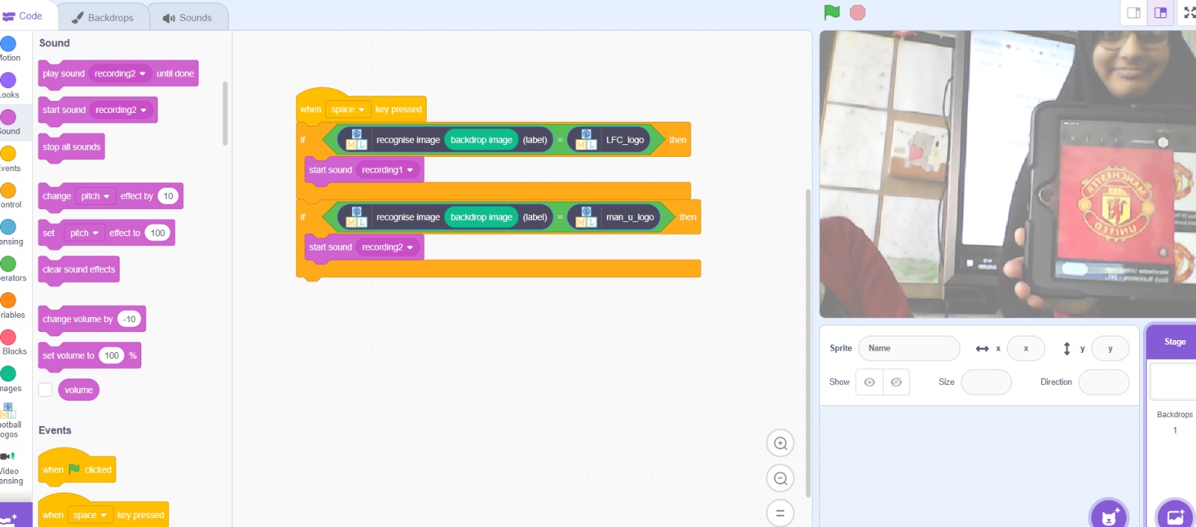The height and width of the screenshot is (527, 1196).
Task: Stop the project with red stop icon
Action: [857, 13]
